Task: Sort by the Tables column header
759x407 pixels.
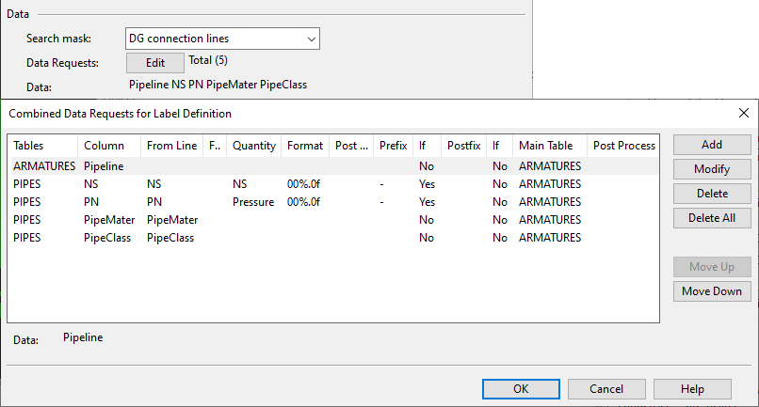Action: 41,146
